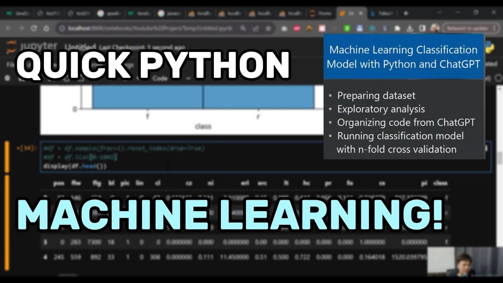The image size is (503, 283).
Task: Toggle the browser side panel icon
Action: pyautogui.click(x=422, y=28)
